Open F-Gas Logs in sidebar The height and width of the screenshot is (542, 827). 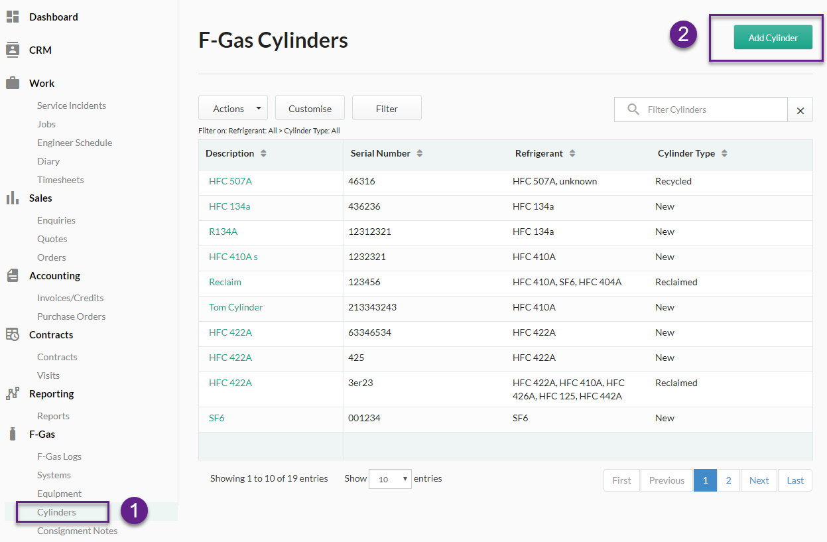(59, 456)
